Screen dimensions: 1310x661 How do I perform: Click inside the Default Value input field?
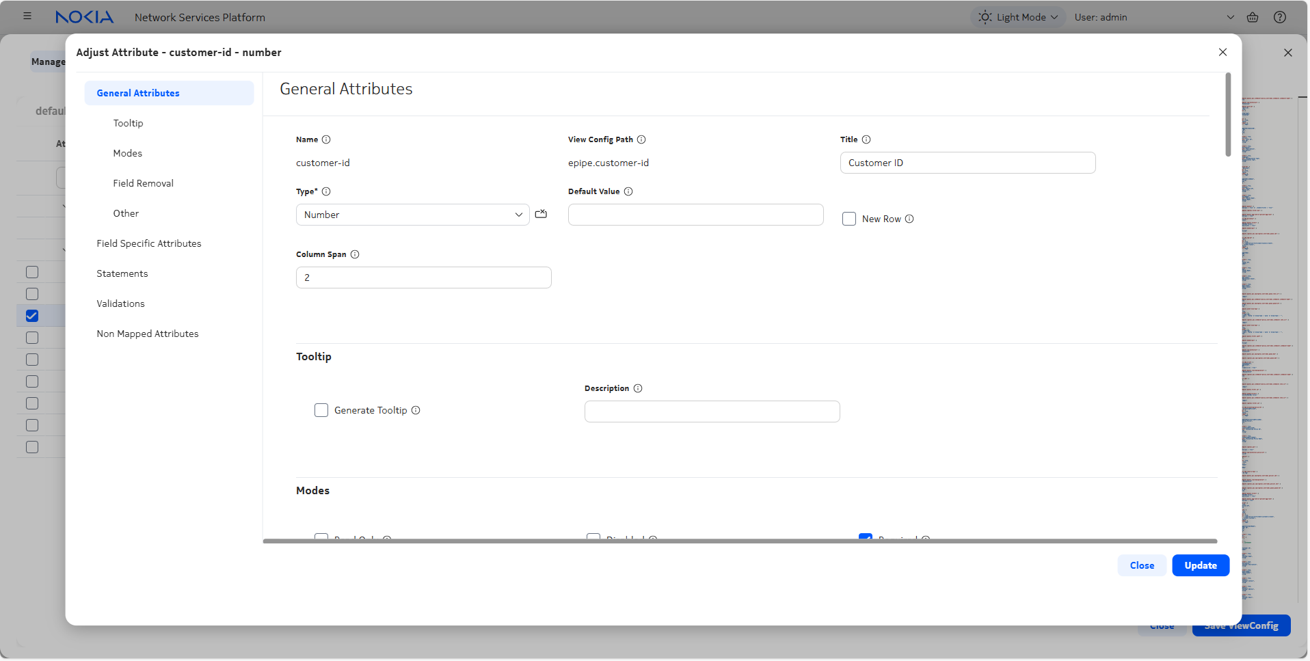point(695,214)
